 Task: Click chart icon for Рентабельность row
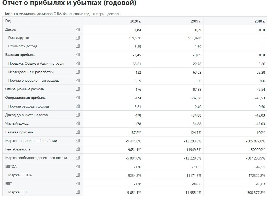78,149
